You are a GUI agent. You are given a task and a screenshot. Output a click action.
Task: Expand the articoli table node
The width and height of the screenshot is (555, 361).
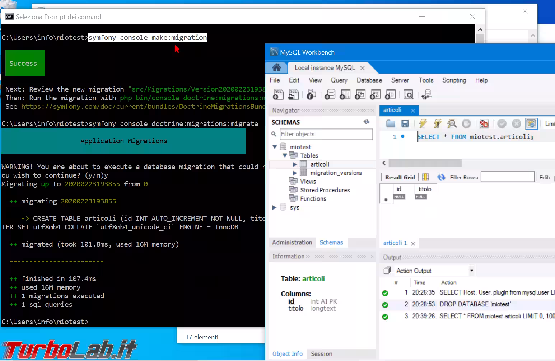(x=295, y=164)
